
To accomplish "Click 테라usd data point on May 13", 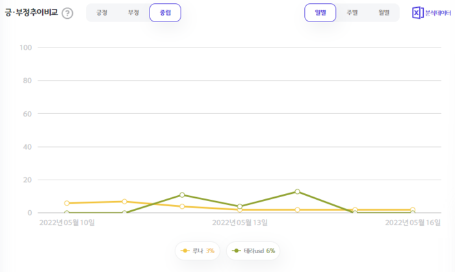I will pyautogui.click(x=240, y=206).
